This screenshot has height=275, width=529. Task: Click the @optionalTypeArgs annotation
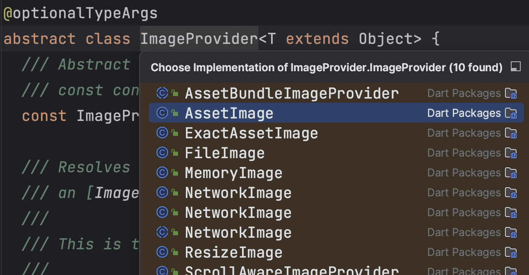(x=81, y=13)
